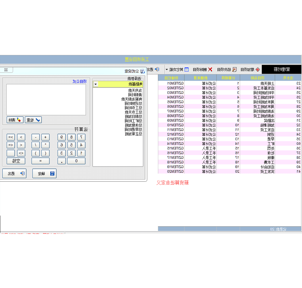Select 当月天数 in the parameter list
302x288 pixels.
(135, 90)
